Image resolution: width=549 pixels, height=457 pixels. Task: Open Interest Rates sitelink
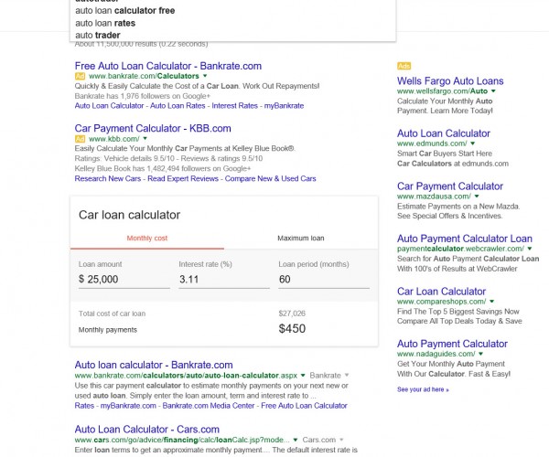[234, 106]
